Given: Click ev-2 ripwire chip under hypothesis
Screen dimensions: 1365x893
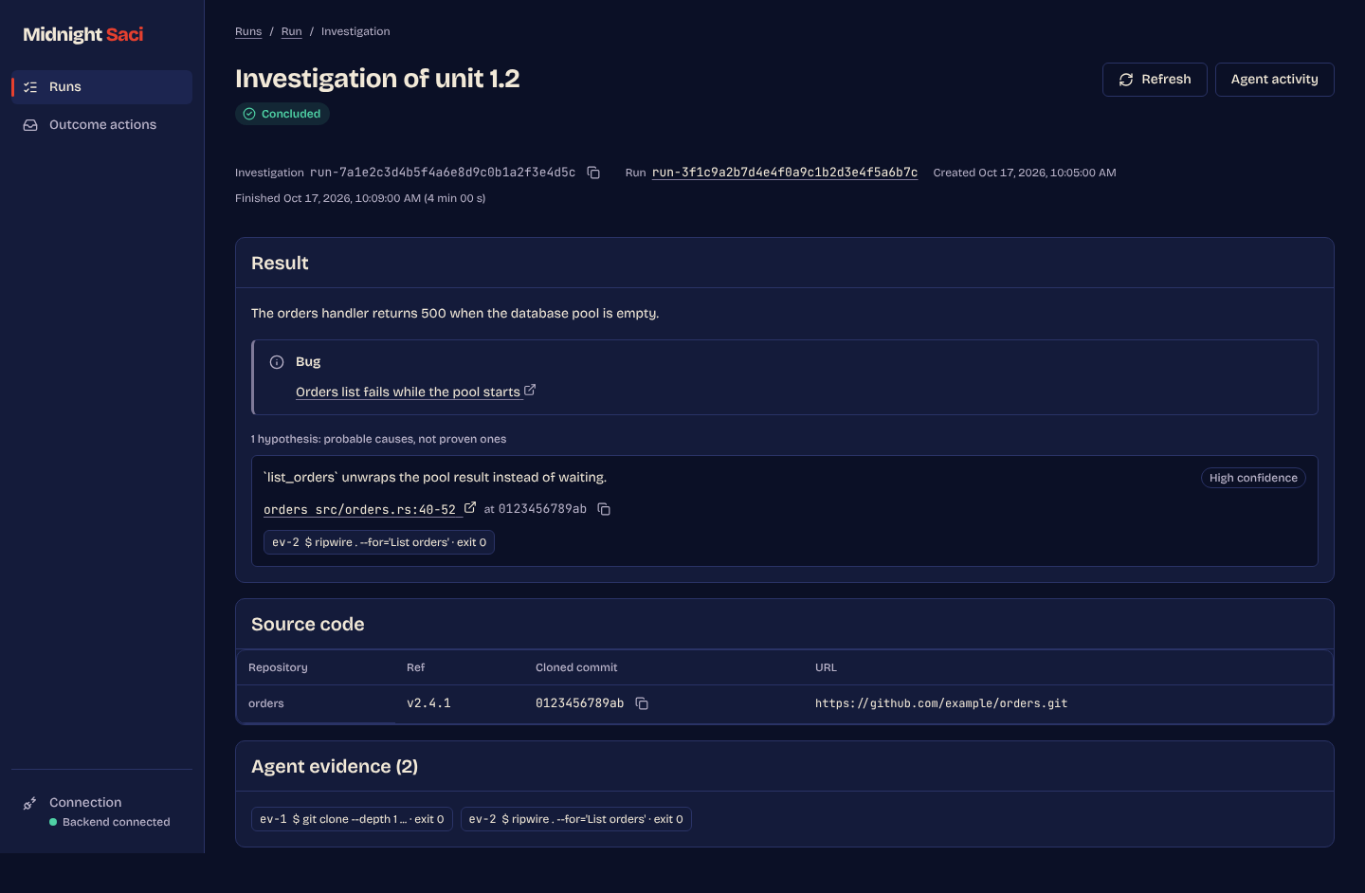Looking at the screenshot, I should tap(379, 542).
